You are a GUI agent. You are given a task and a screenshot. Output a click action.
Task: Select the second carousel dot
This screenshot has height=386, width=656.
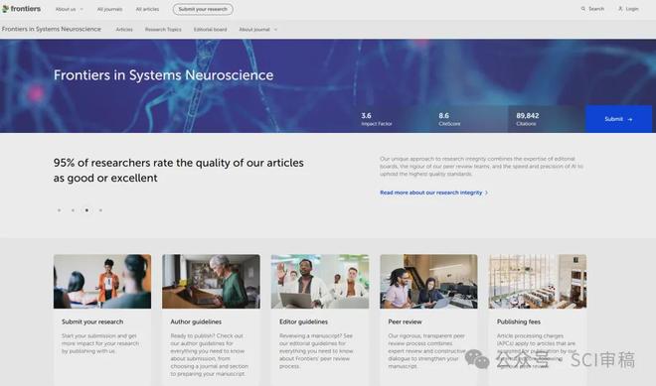(x=73, y=210)
